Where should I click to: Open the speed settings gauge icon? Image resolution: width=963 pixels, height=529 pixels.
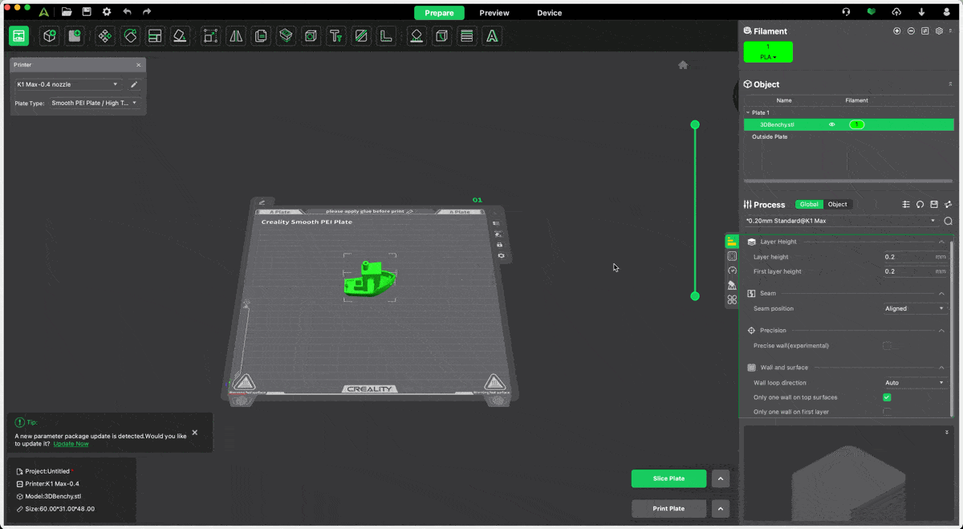[732, 271]
